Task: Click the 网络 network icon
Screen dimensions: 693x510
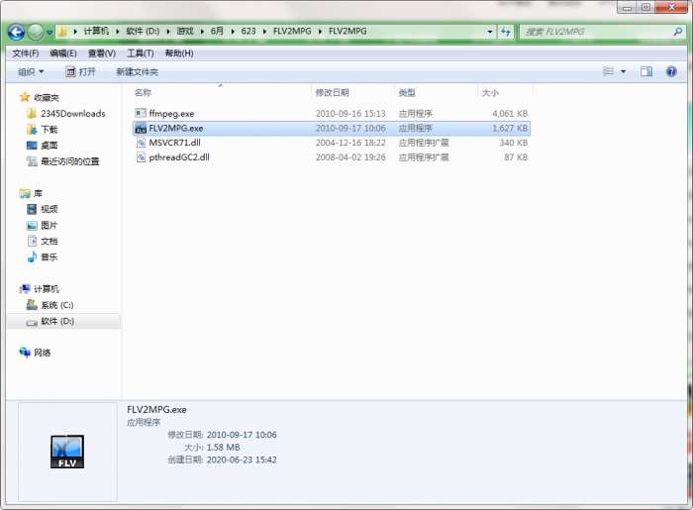Action: tap(25, 353)
